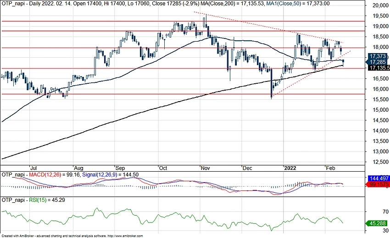Click the Dec label on time axis
This screenshot has height=238, width=390.
tap(247, 168)
